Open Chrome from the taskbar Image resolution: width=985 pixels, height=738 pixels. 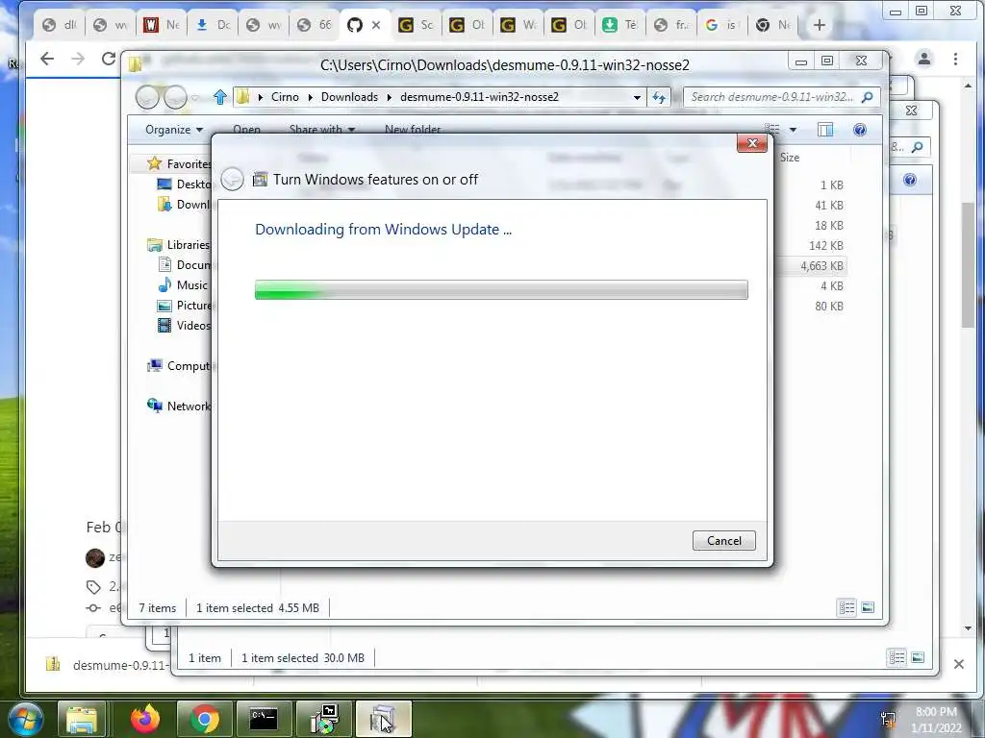205,719
